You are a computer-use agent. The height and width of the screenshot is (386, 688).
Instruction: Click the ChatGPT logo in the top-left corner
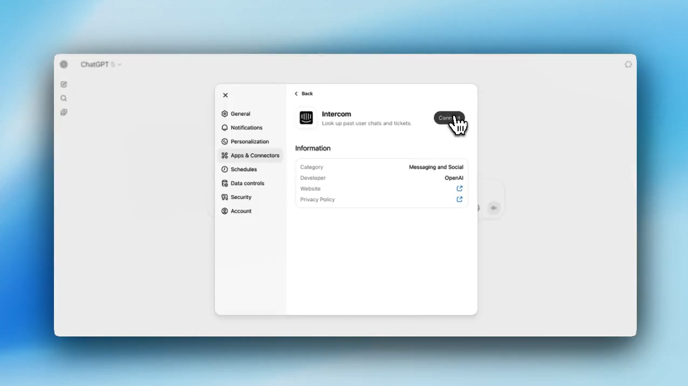tap(64, 65)
